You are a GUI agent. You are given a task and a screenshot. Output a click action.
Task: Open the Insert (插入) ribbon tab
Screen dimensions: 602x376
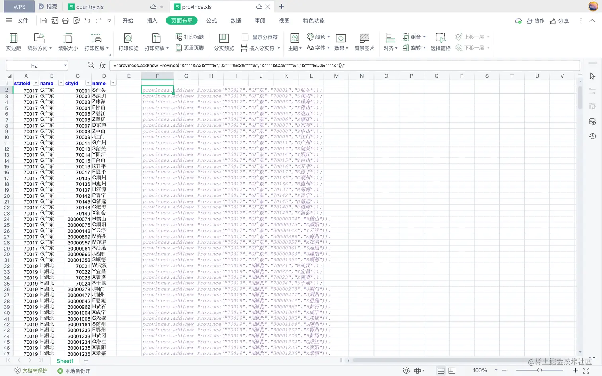pyautogui.click(x=152, y=21)
